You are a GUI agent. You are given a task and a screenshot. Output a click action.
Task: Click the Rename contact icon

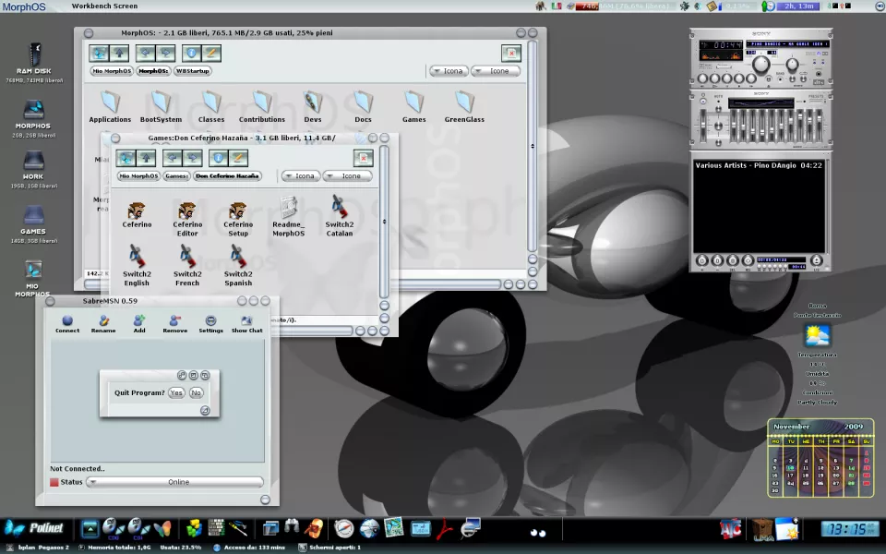pyautogui.click(x=103, y=320)
